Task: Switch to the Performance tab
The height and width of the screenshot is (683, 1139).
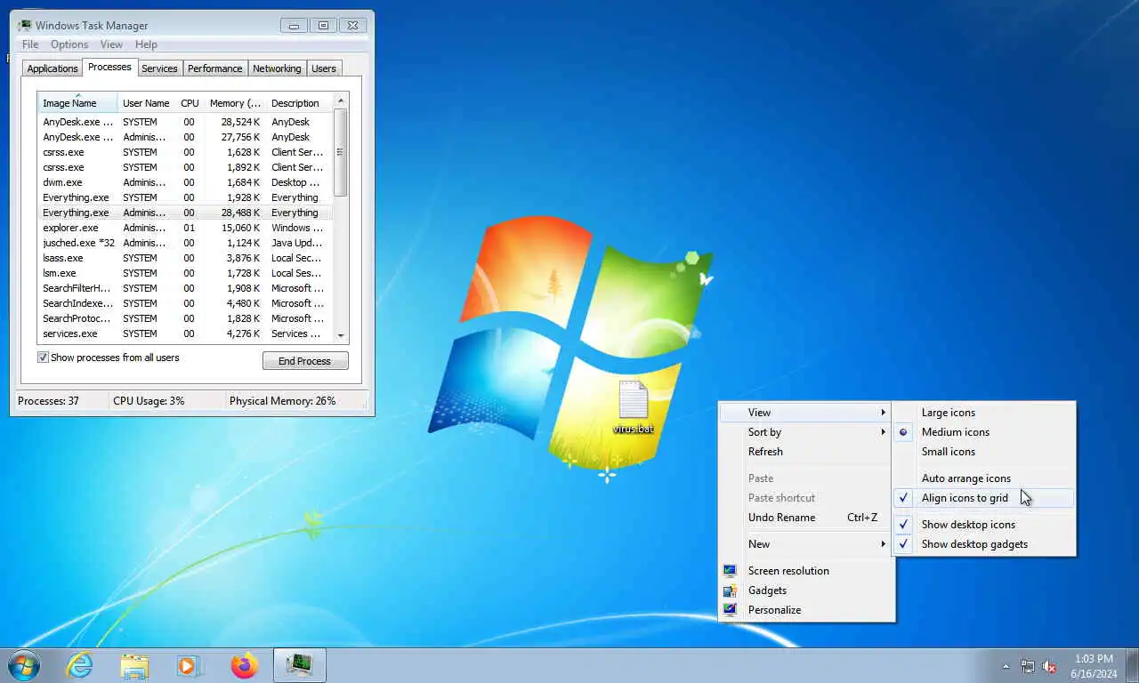Action: (214, 68)
